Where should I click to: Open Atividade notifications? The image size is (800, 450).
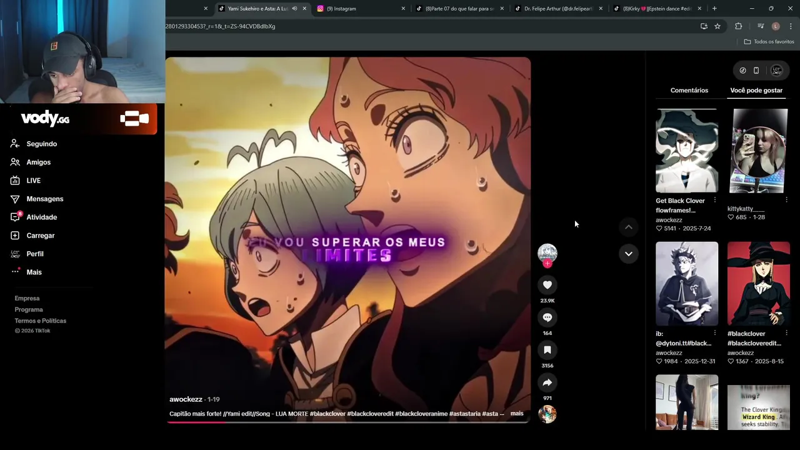click(41, 217)
